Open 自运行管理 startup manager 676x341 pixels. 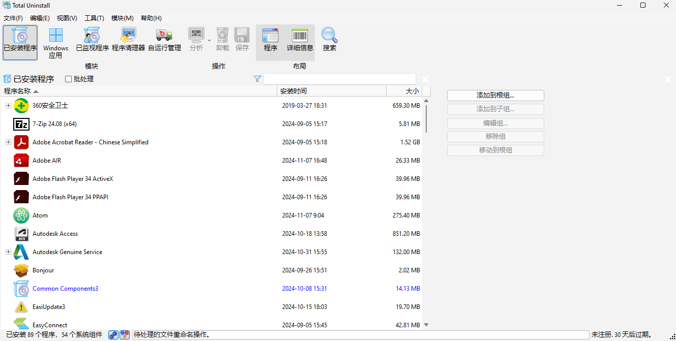164,40
